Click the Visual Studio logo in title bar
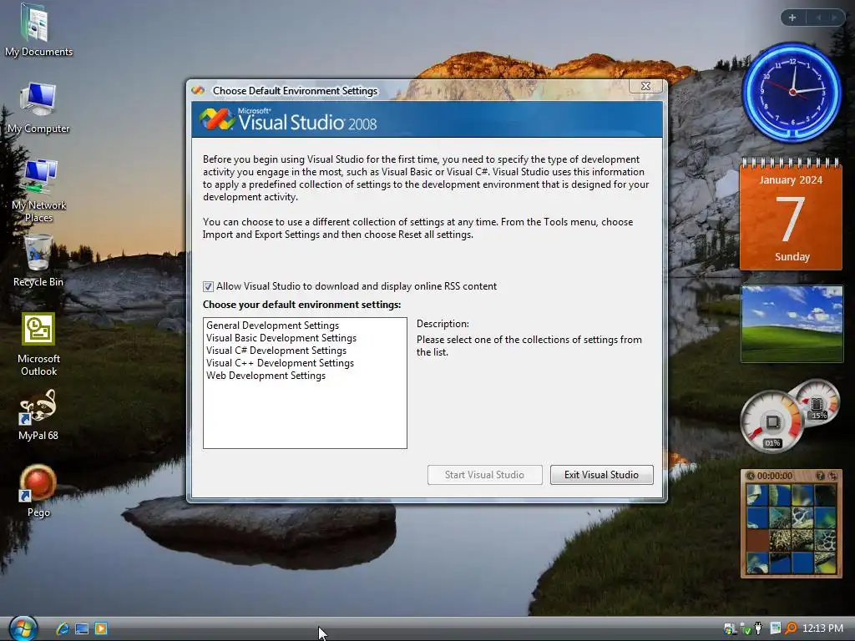Viewport: 855px width, 641px height. point(198,90)
